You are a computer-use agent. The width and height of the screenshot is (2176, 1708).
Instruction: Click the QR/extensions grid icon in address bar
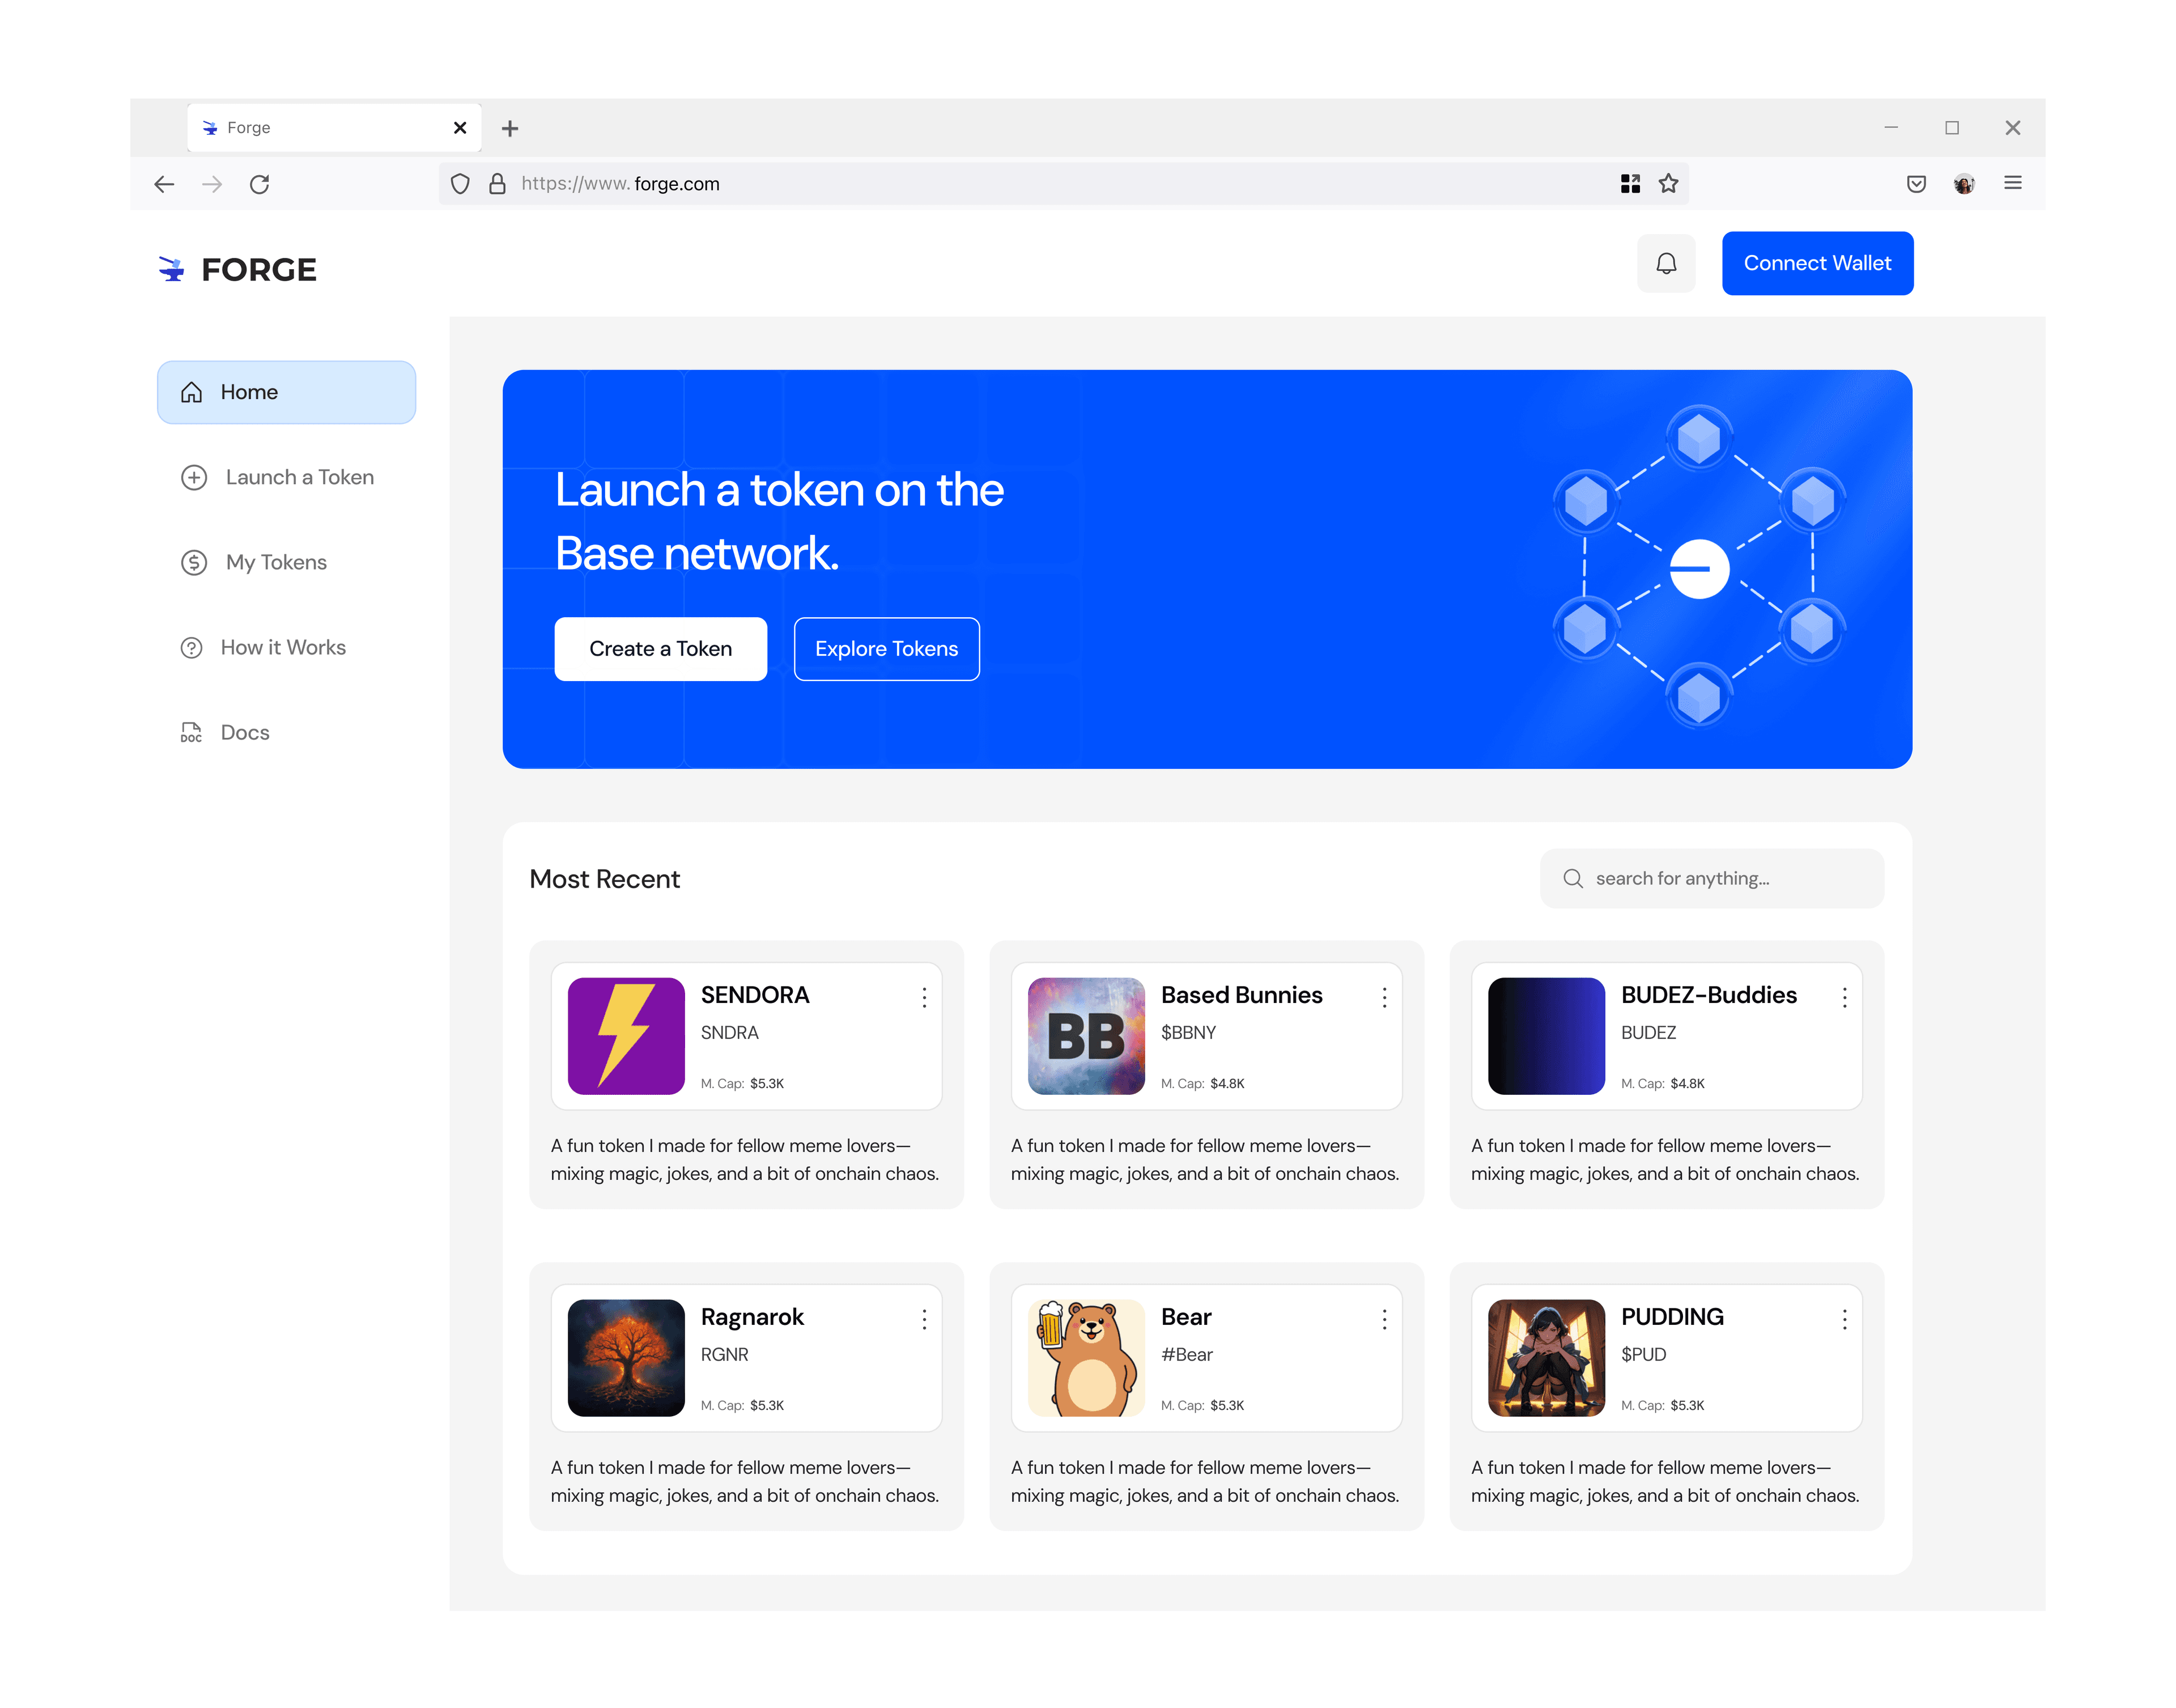[1630, 184]
